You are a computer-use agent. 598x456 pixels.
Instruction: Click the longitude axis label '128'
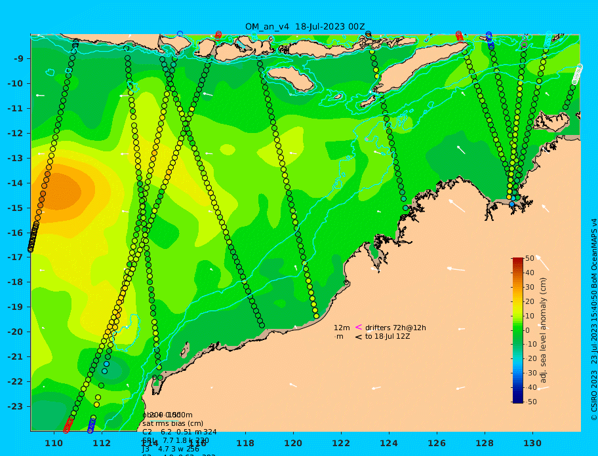[485, 443]
